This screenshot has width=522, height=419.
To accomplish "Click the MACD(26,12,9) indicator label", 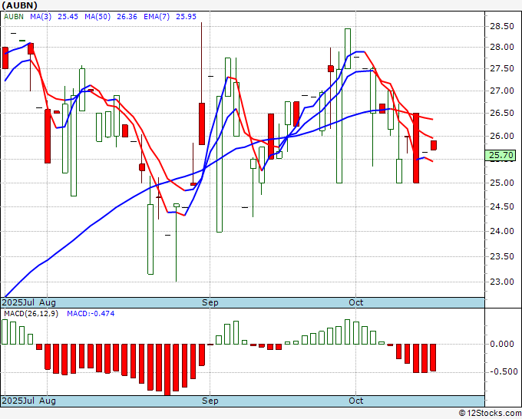I will point(31,314).
